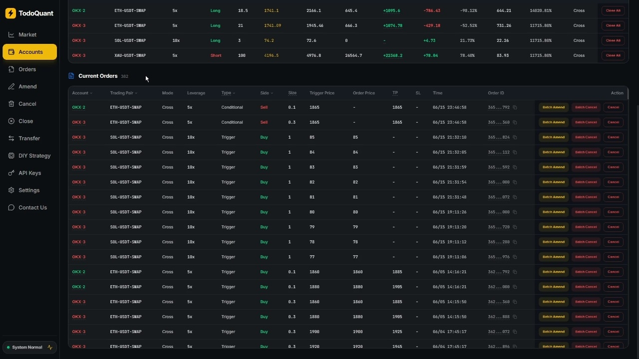
Task: Close All for the XAU-USDT-SWAP short position
Action: (x=613, y=55)
